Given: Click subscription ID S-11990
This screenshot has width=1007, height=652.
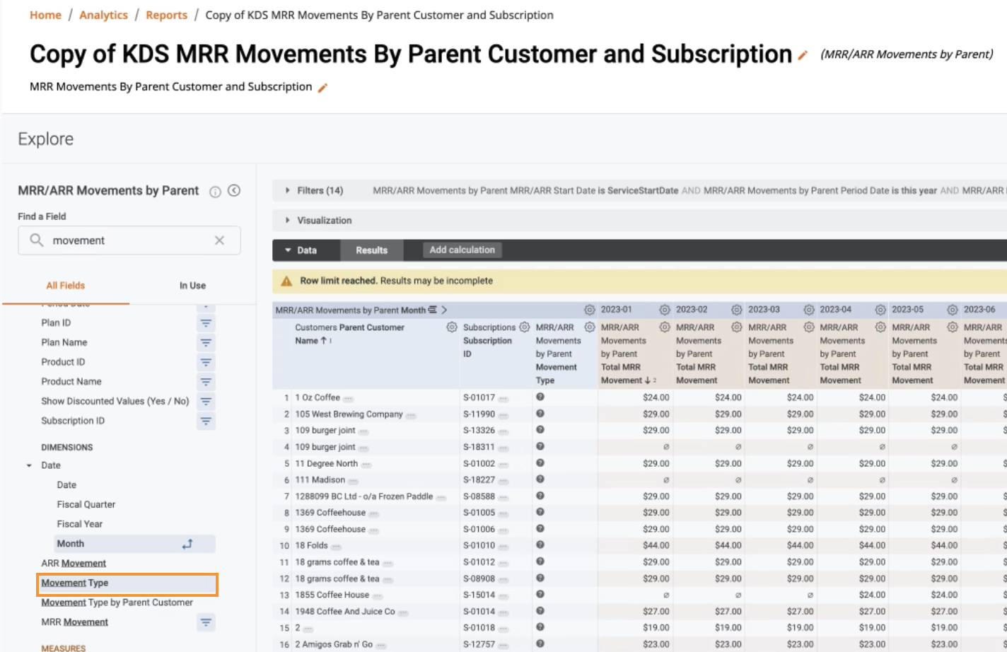Looking at the screenshot, I should [x=479, y=414].
